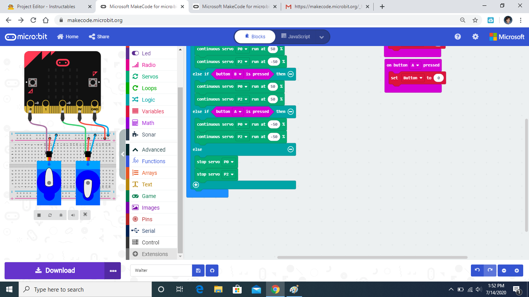Open the Windows Action Center notifications
This screenshot has width=529, height=297.
click(x=517, y=289)
